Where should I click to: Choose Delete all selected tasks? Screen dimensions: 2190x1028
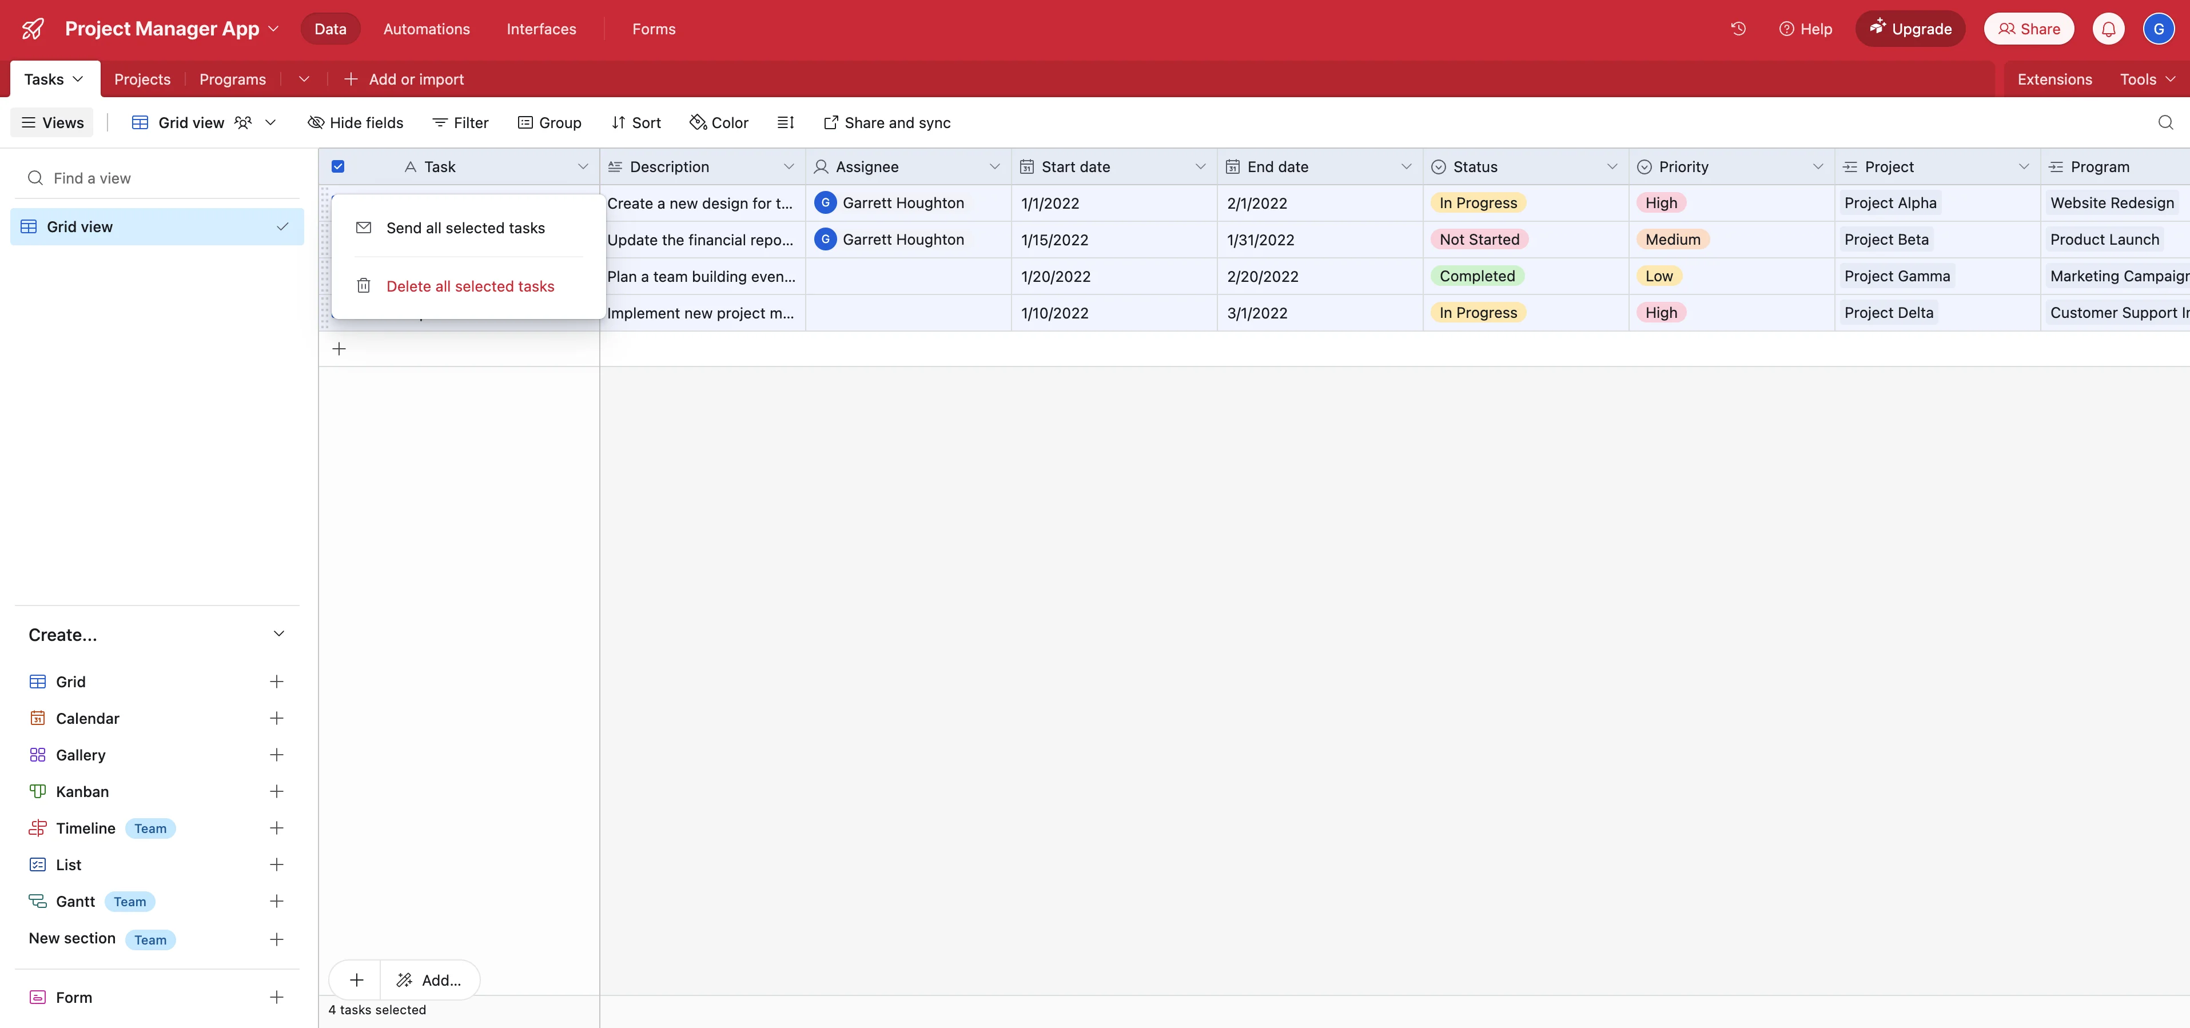coord(469,286)
